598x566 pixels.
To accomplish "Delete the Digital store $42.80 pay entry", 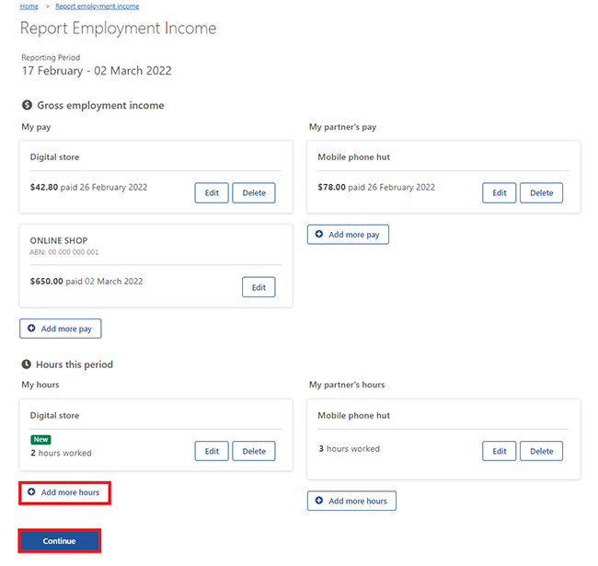I will point(254,192).
